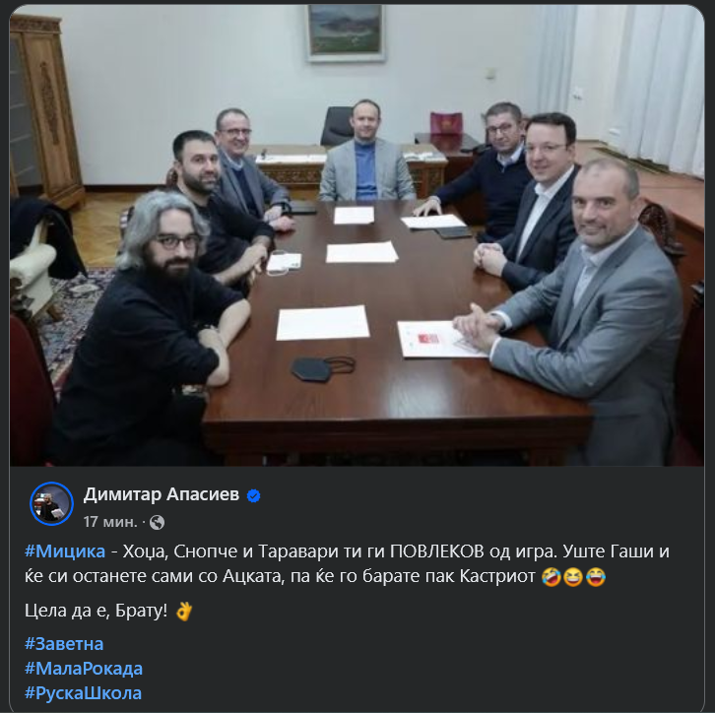The width and height of the screenshot is (715, 713).
Task: Click the OK hand emoji
Action: tap(184, 611)
